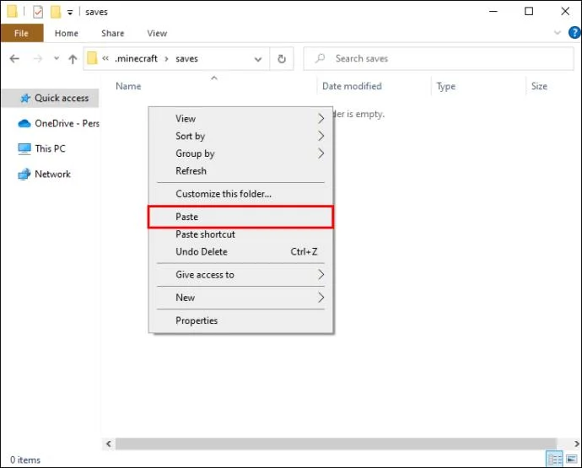Choose Paste shortcut from context menu
Screen dimensions: 582x468
point(240,234)
